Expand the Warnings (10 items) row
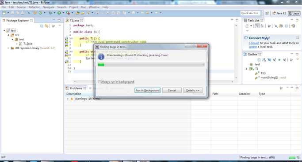Viewport: 302px width, 162px height. pyautogui.click(x=68, y=99)
